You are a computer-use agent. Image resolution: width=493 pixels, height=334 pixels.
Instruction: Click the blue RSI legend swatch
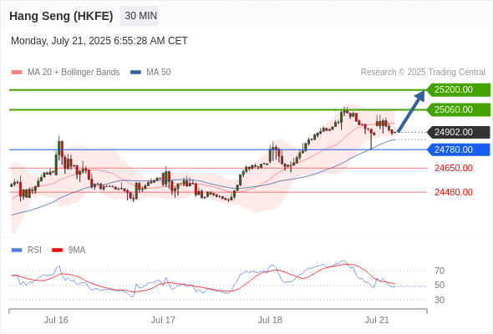click(17, 250)
